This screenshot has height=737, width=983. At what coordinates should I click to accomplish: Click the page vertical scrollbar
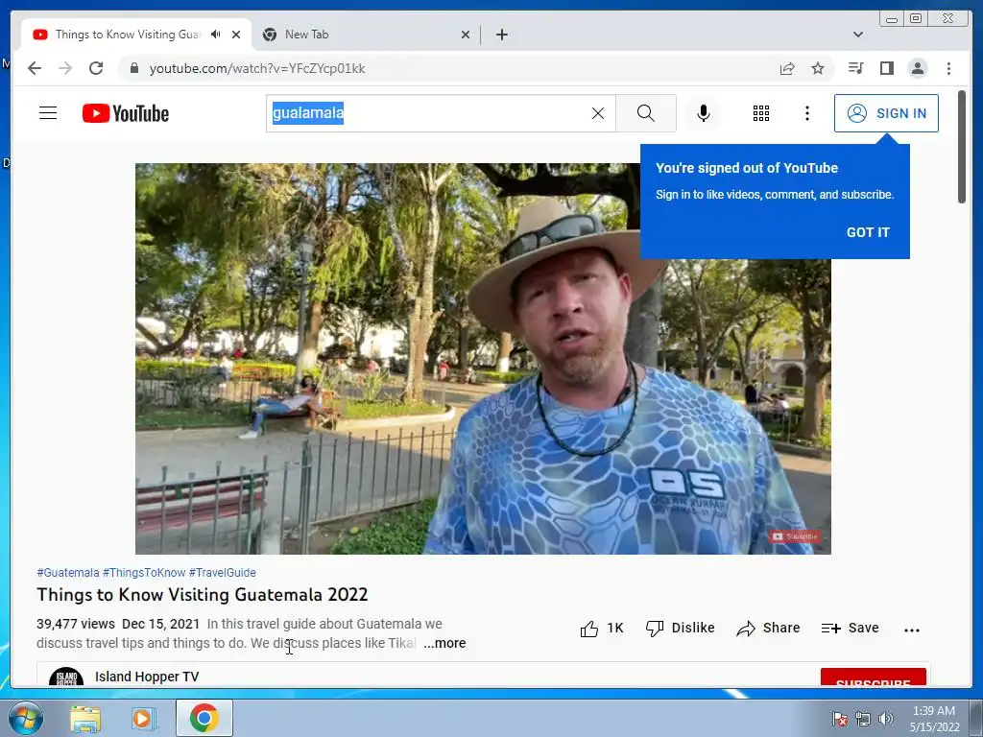tap(962, 147)
